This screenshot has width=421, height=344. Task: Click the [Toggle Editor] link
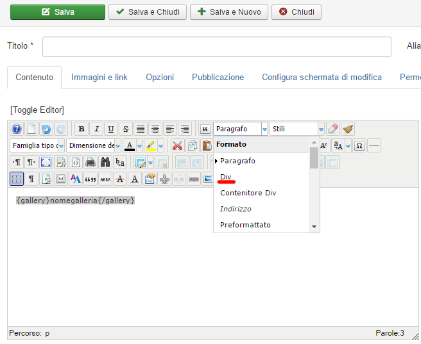click(37, 110)
